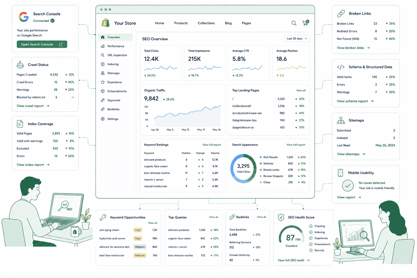The image size is (417, 278).
Task: Click the SEO Health Score shield icon
Action: tap(281, 217)
